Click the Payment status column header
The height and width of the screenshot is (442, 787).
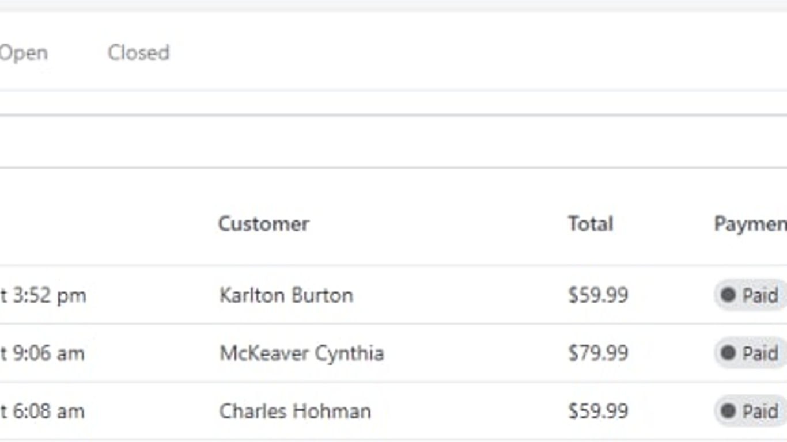750,224
